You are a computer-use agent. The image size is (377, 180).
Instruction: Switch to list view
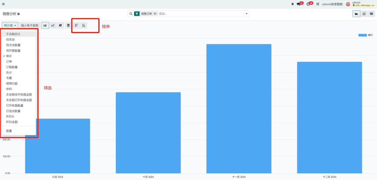pyautogui.click(x=371, y=14)
